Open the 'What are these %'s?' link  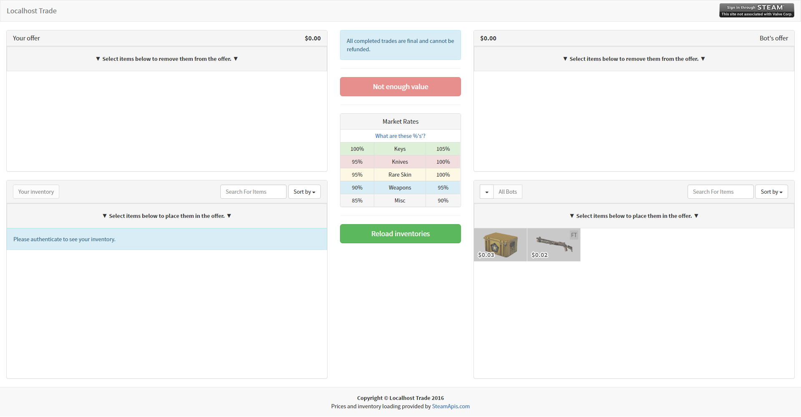(400, 136)
